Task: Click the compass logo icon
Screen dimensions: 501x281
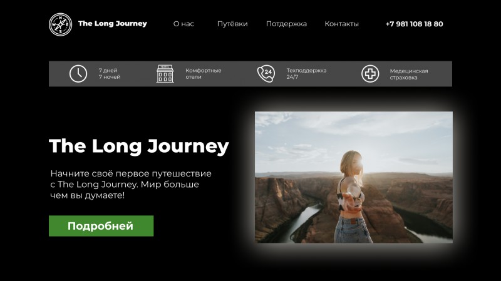Action: coord(60,24)
